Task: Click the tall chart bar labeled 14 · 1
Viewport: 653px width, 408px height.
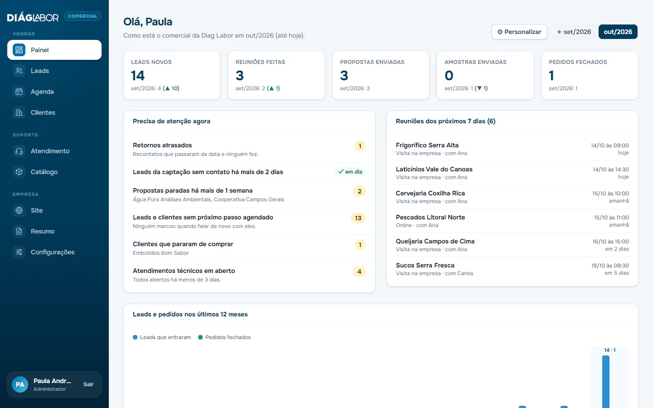Action: [x=606, y=382]
